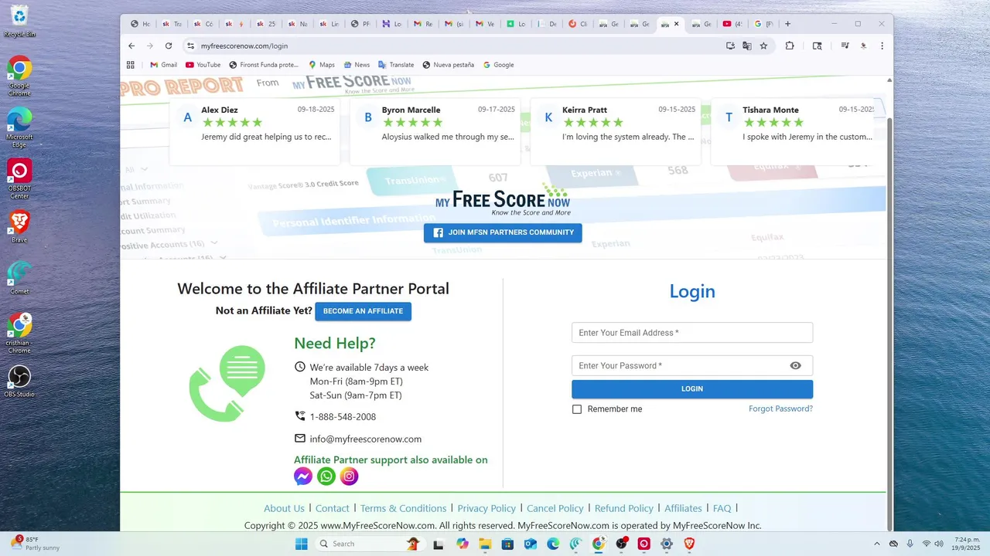Focus the Enter Your Password field
This screenshot has height=556, width=990.
692,365
